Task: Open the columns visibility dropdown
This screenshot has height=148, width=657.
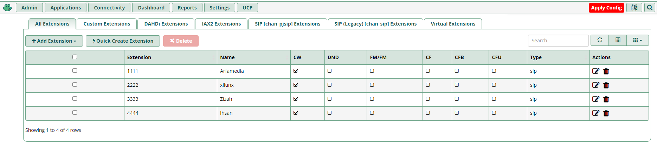Action: [638, 40]
